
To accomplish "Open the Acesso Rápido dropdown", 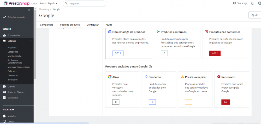I will (x=49, y=3).
